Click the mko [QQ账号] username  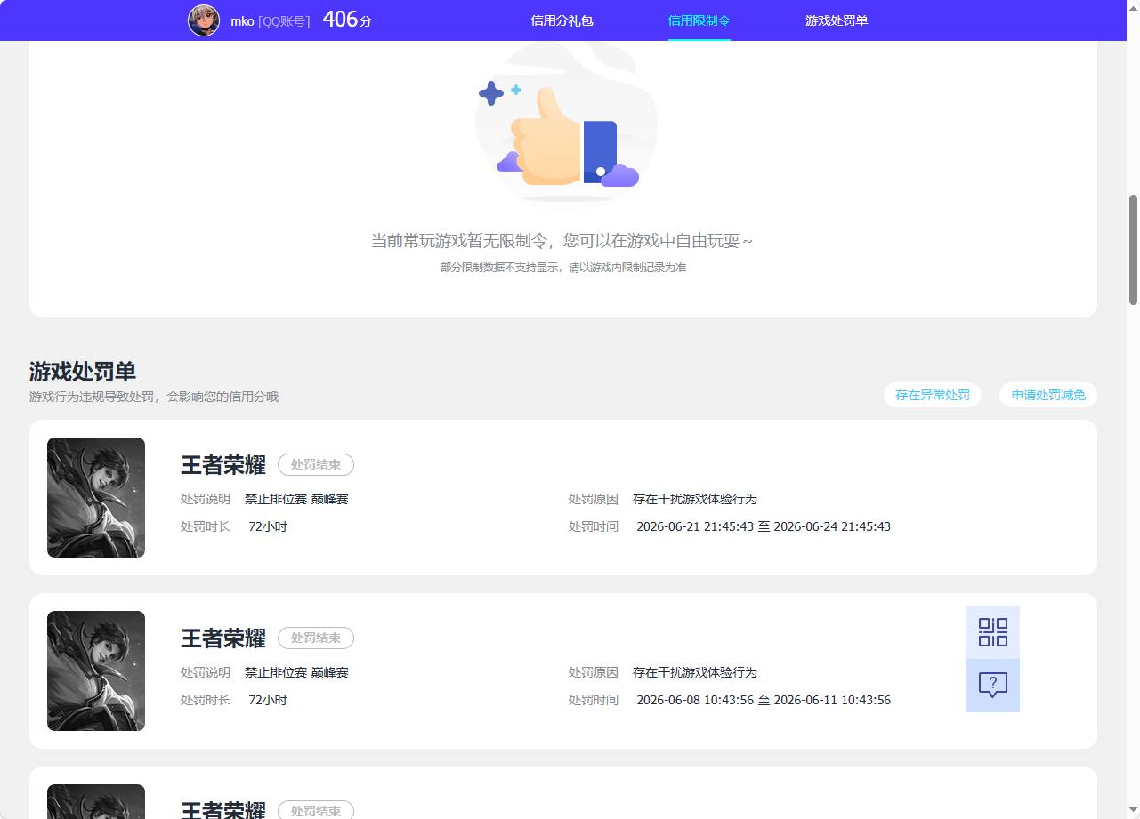[271, 21]
